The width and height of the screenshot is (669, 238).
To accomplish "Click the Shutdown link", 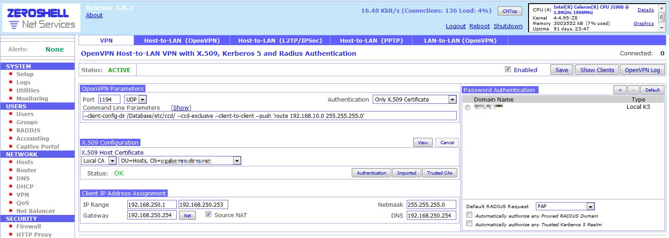I will pos(508,26).
